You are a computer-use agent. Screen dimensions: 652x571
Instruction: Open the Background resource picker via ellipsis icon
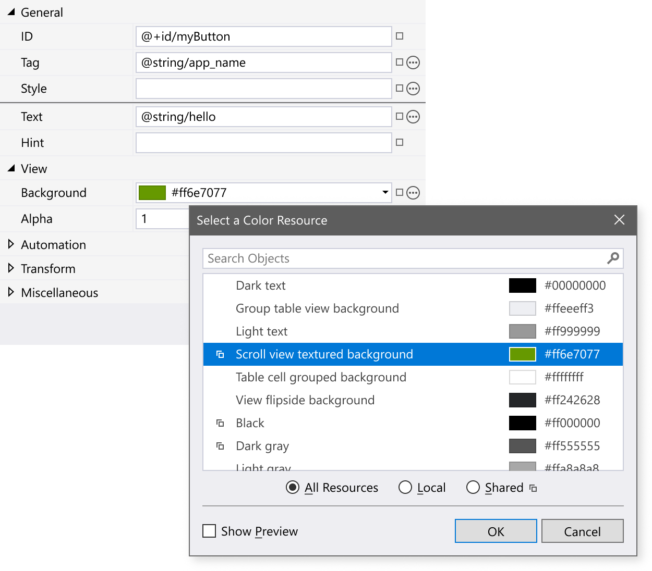pyautogui.click(x=413, y=192)
